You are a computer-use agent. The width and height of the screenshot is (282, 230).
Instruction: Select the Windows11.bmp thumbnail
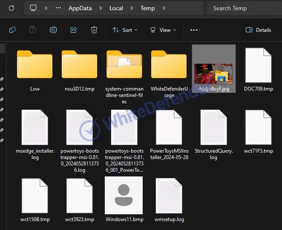[124, 196]
